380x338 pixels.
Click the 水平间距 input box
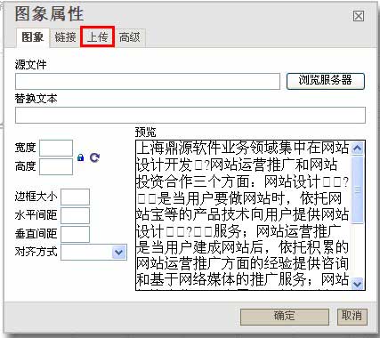(75, 215)
